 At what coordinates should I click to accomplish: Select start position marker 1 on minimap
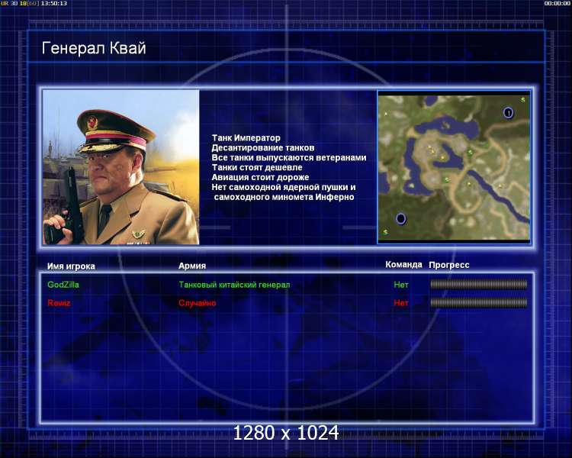pyautogui.click(x=508, y=113)
